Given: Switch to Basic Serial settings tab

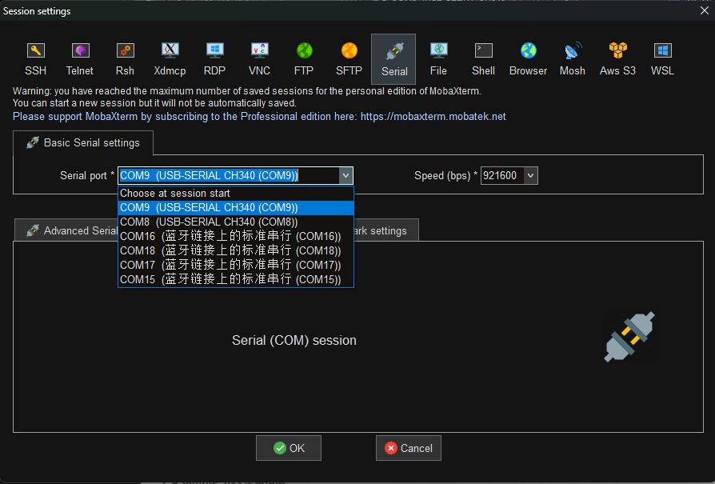Looking at the screenshot, I should [83, 142].
